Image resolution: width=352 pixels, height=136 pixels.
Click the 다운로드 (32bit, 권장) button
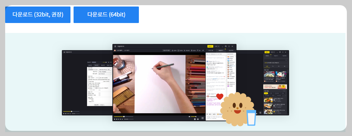click(38, 14)
